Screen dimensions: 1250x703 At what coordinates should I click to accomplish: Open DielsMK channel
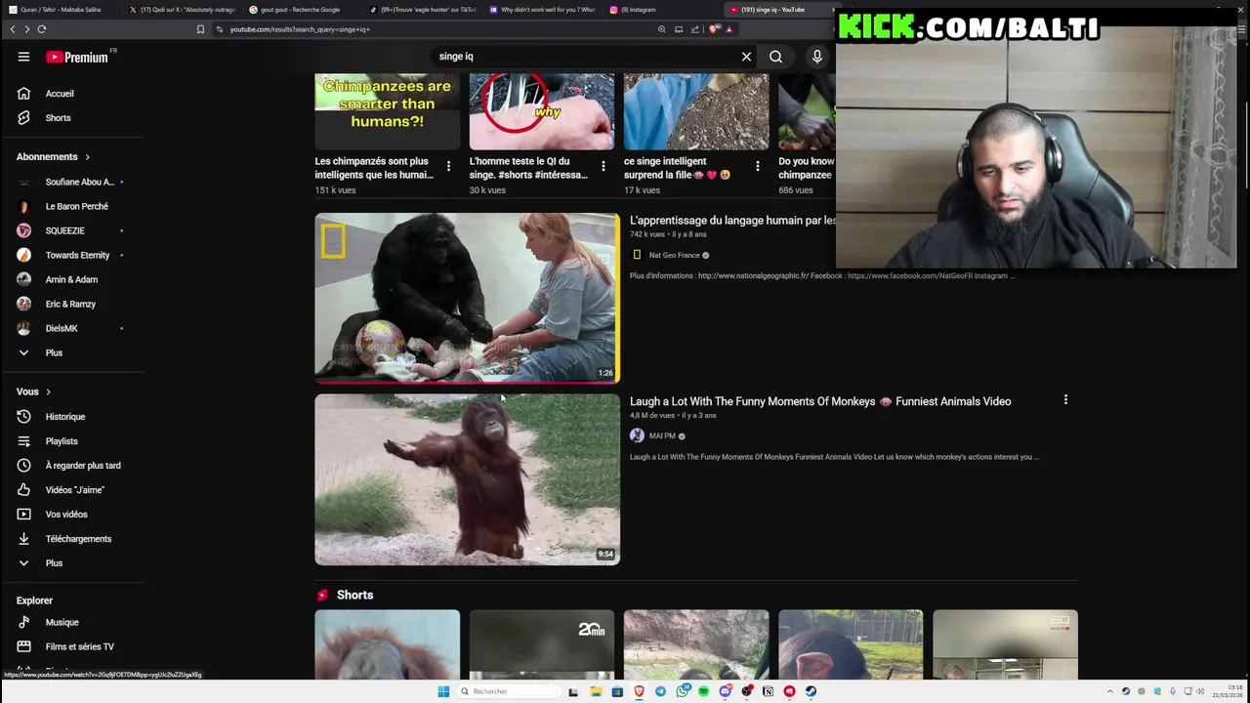[62, 328]
